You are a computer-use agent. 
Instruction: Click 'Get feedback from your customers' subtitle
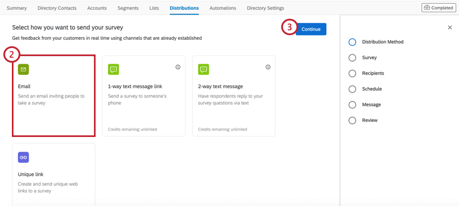107,38
